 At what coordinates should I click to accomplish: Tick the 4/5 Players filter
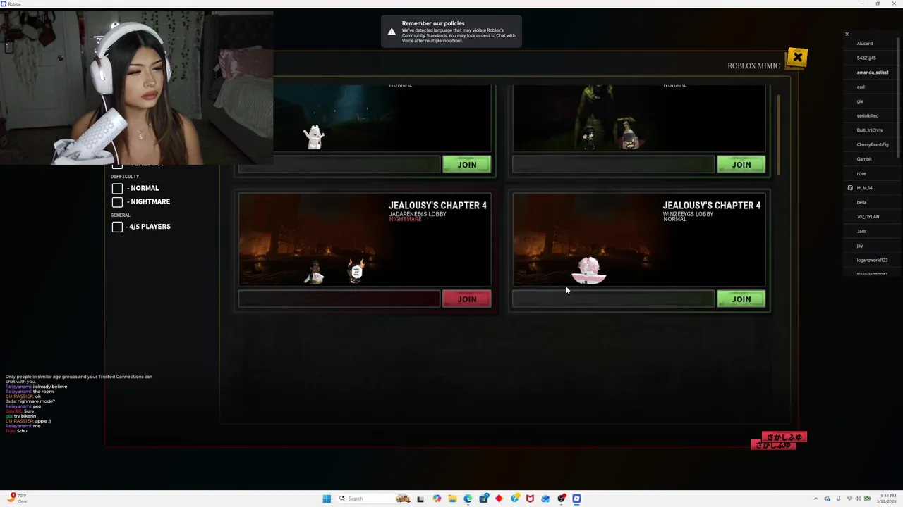(117, 227)
